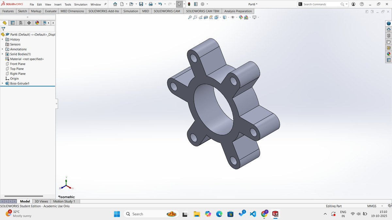Expand the History folder
Image resolution: width=392 pixels, height=220 pixels.
pyautogui.click(x=2, y=39)
